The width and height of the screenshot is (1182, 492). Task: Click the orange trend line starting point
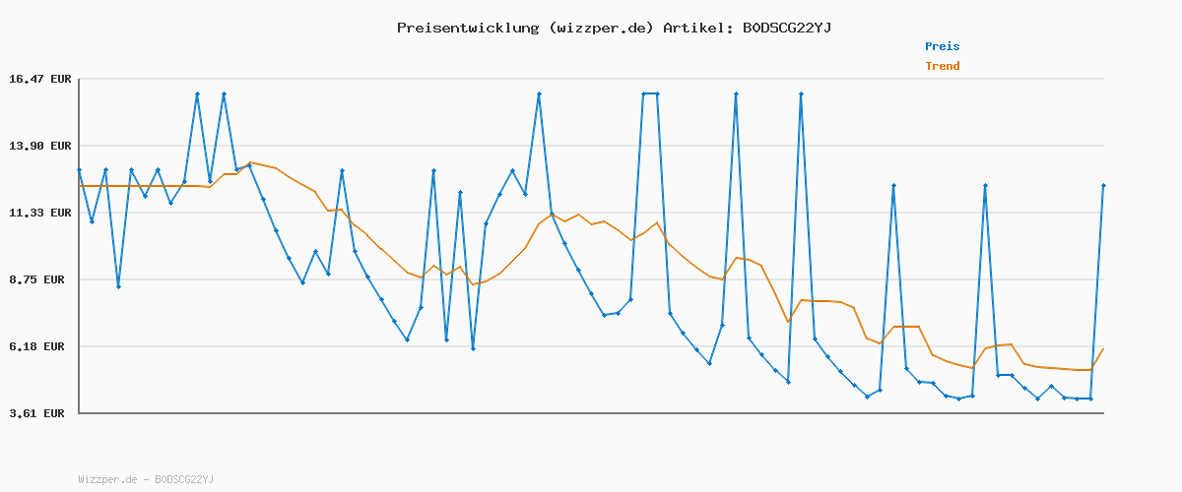(79, 186)
